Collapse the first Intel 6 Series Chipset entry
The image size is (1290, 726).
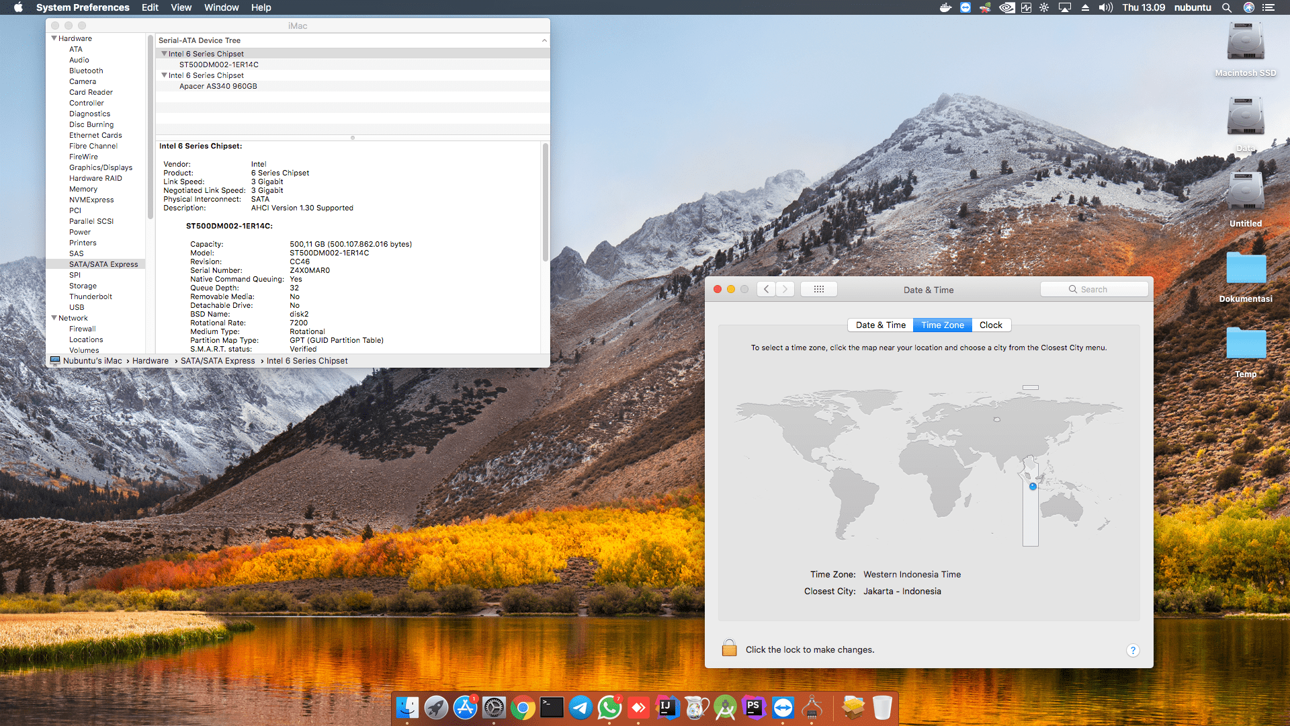pyautogui.click(x=165, y=54)
